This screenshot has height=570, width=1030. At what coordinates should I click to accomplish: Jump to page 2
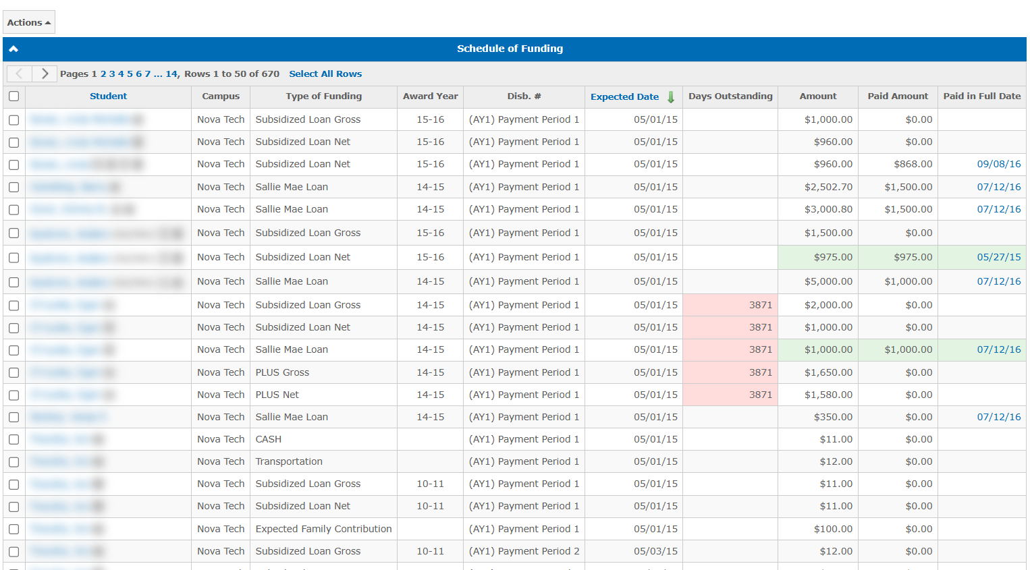103,74
